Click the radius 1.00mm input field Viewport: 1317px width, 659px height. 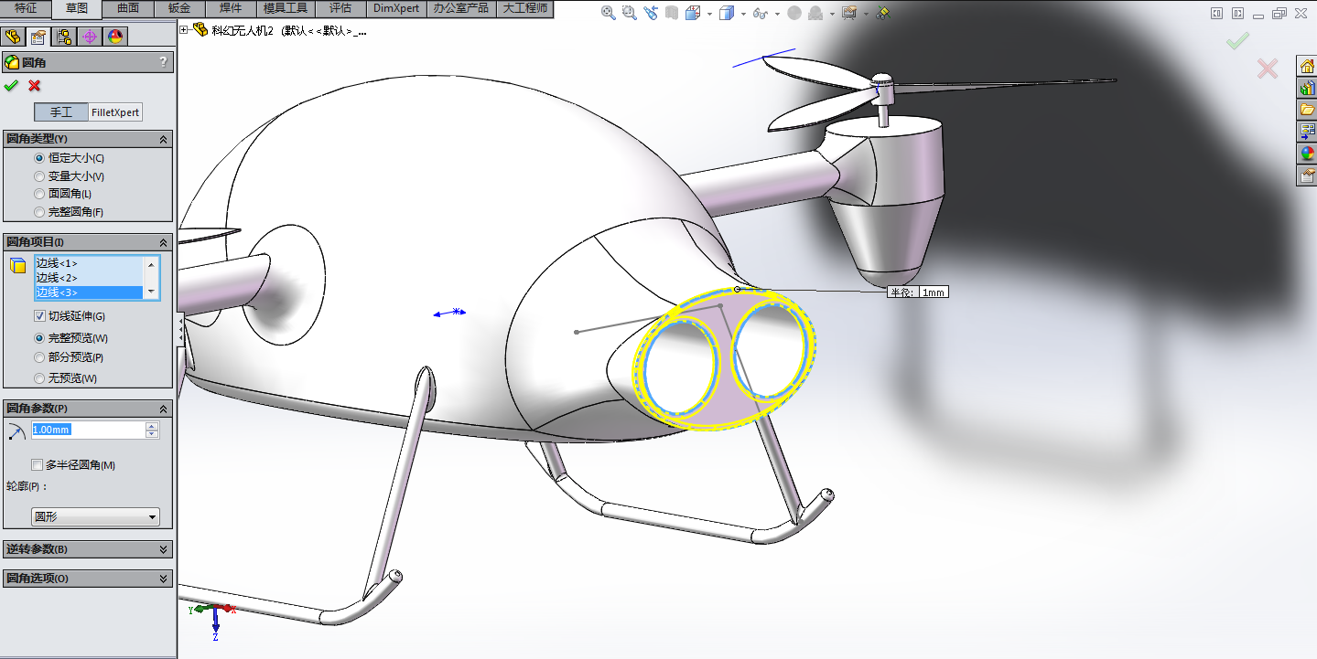point(88,430)
